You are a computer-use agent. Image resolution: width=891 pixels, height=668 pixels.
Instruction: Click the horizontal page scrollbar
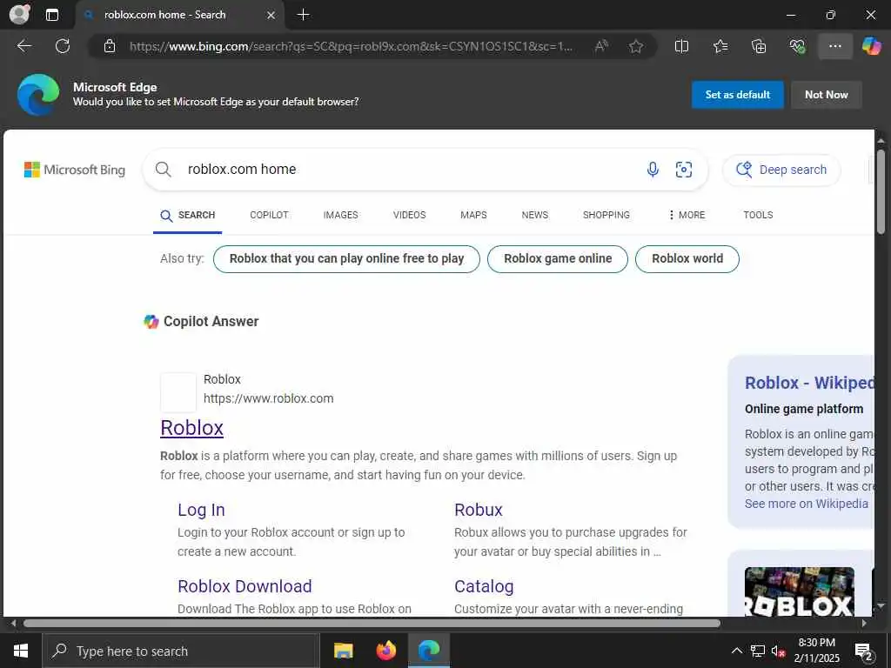pyautogui.click(x=372, y=623)
